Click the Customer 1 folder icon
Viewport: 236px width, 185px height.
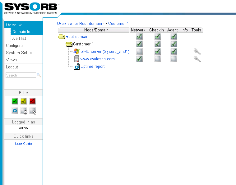pos(69,44)
